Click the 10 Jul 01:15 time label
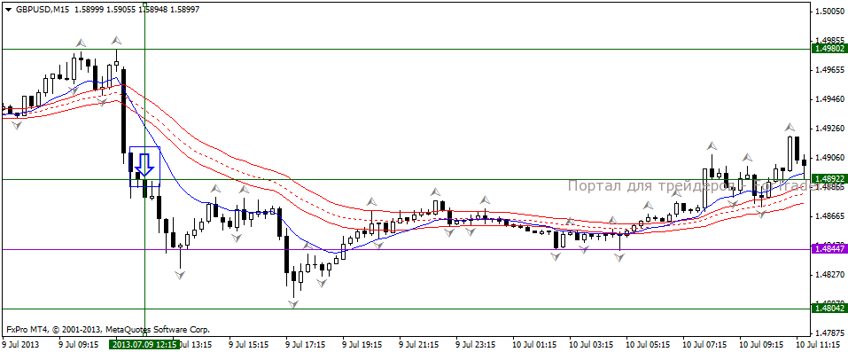This screenshot has height=352, width=848. pyautogui.click(x=534, y=344)
